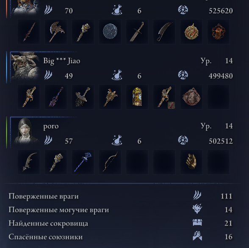The image size is (249, 248).
Task: Click the orange scarab talisman icon
Action: [x=219, y=32]
